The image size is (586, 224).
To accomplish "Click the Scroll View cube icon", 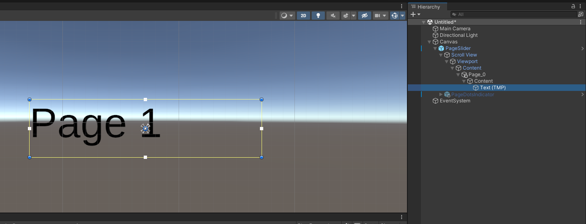I will coord(447,55).
